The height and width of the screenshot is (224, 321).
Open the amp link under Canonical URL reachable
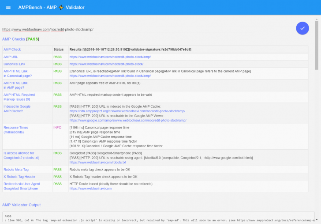tap(110, 76)
